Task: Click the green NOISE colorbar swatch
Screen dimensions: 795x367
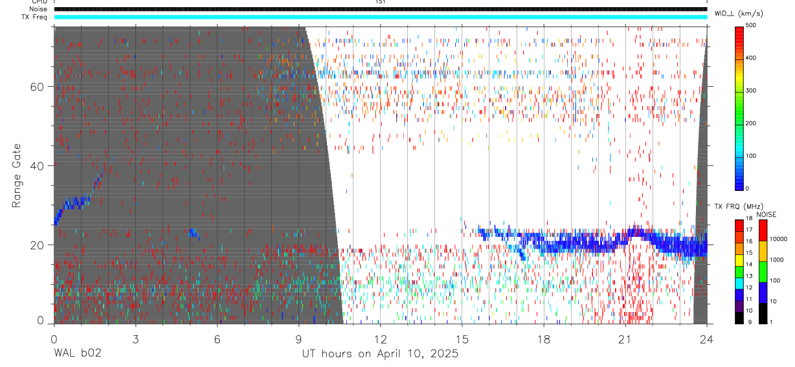Action: coord(762,271)
